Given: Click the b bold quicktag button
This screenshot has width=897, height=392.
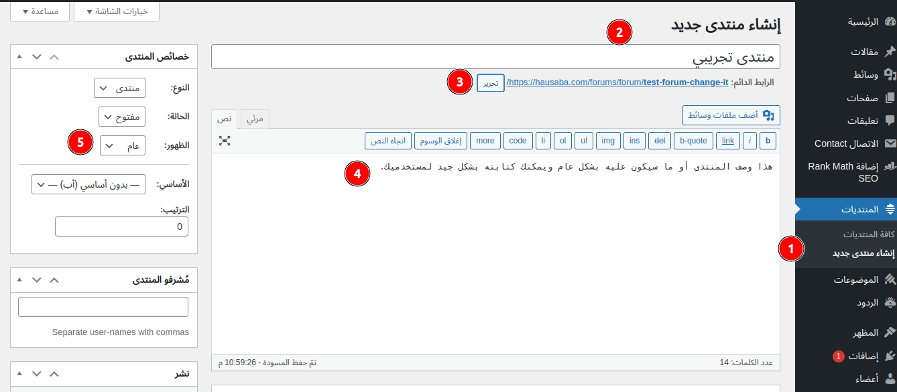Looking at the screenshot, I should (x=768, y=141).
